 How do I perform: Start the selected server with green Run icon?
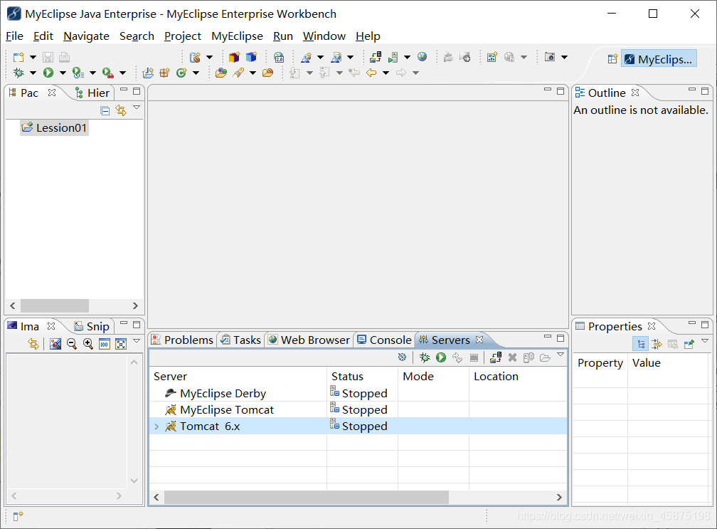click(x=441, y=357)
